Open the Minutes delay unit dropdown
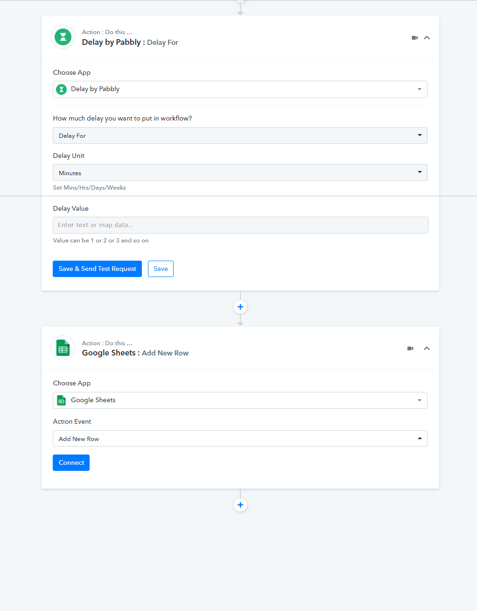This screenshot has width=477, height=611. pyautogui.click(x=240, y=172)
